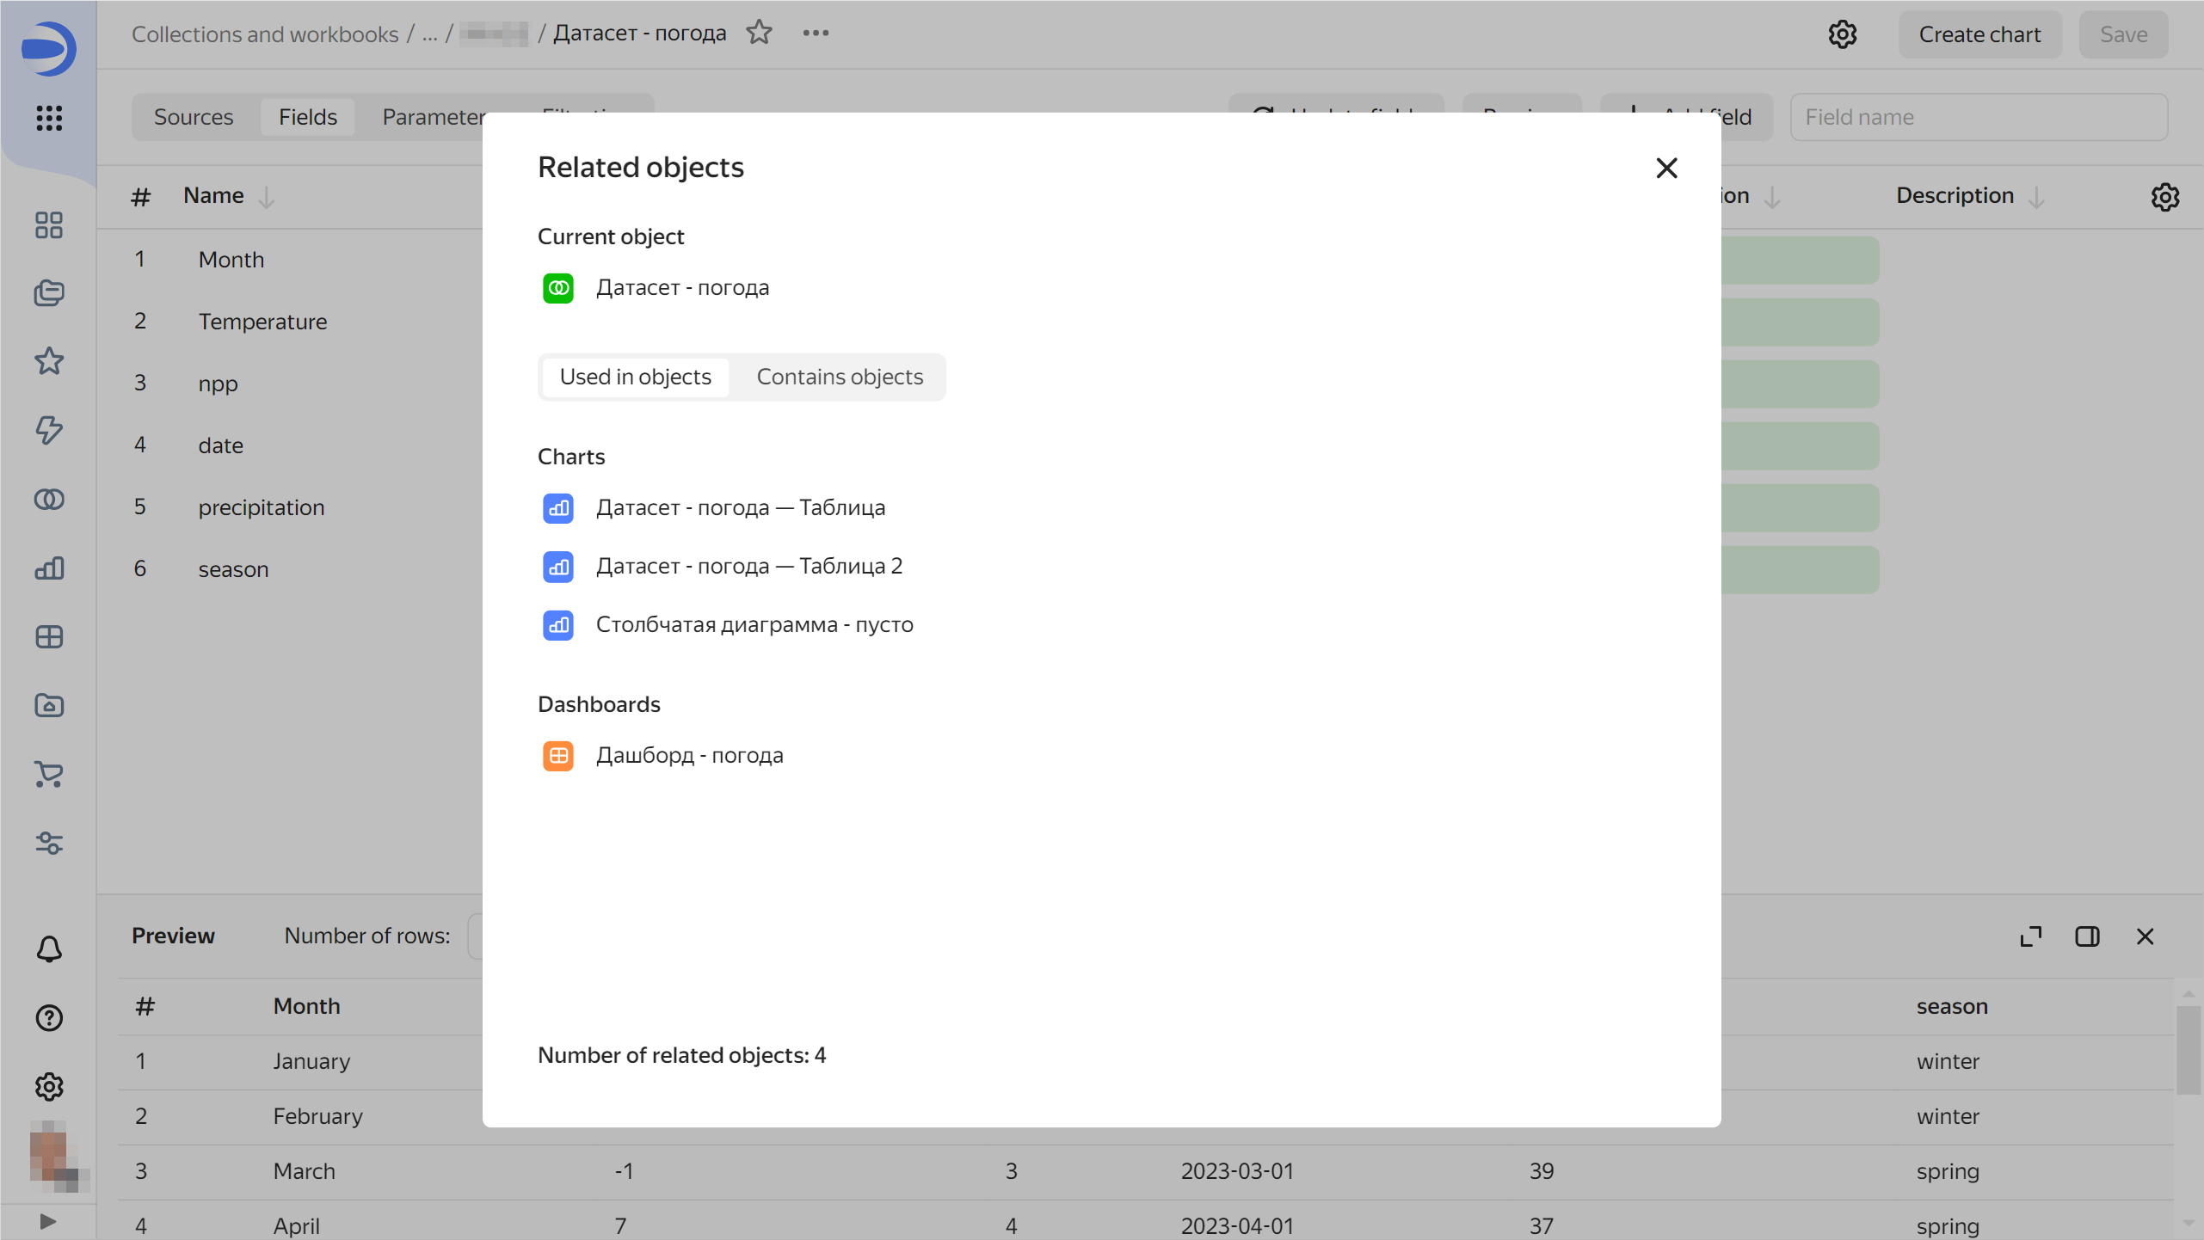Click the Create chart button
2204x1240 pixels.
click(1979, 34)
